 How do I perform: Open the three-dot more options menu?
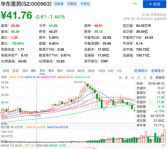coord(135,4)
